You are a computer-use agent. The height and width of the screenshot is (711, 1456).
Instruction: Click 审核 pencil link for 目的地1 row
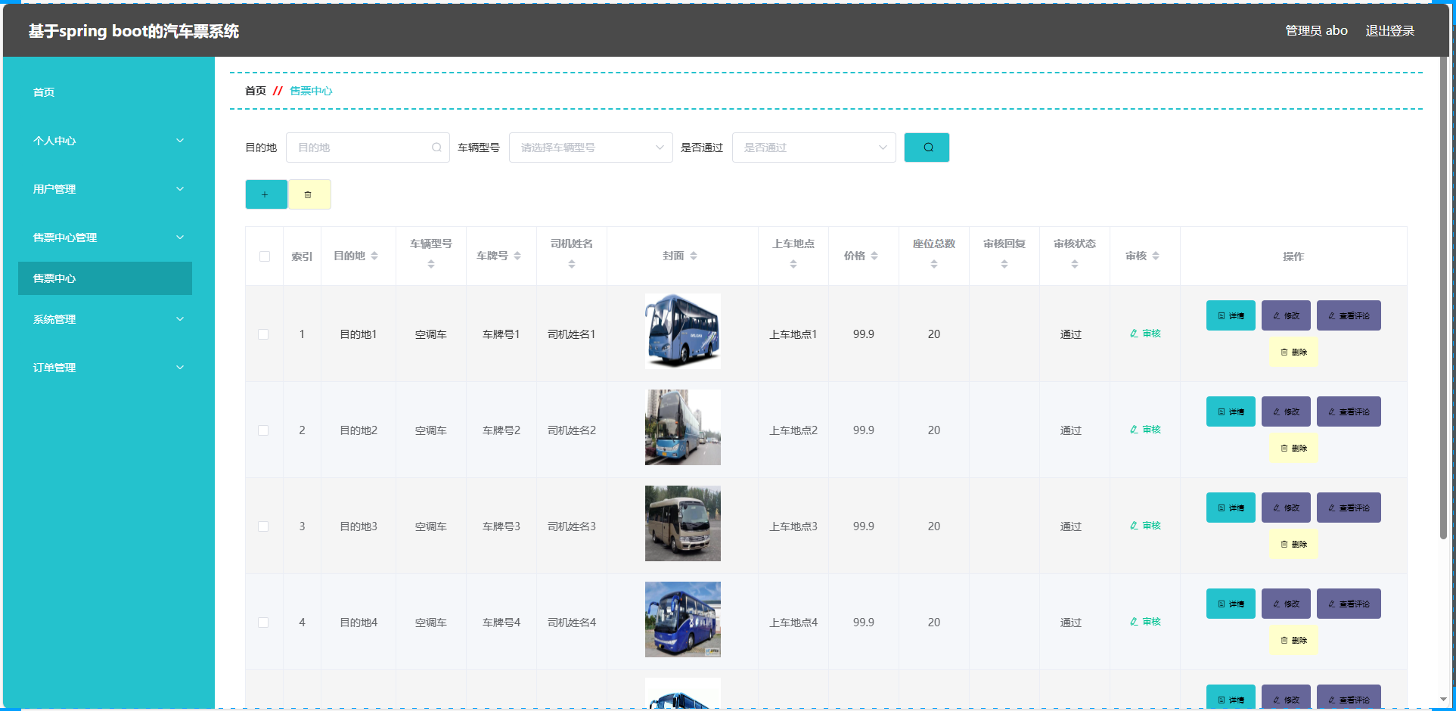pos(1145,334)
